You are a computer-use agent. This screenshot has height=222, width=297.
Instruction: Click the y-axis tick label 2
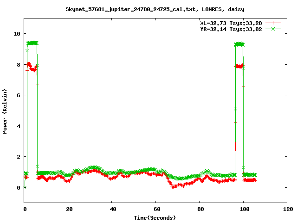19,157
